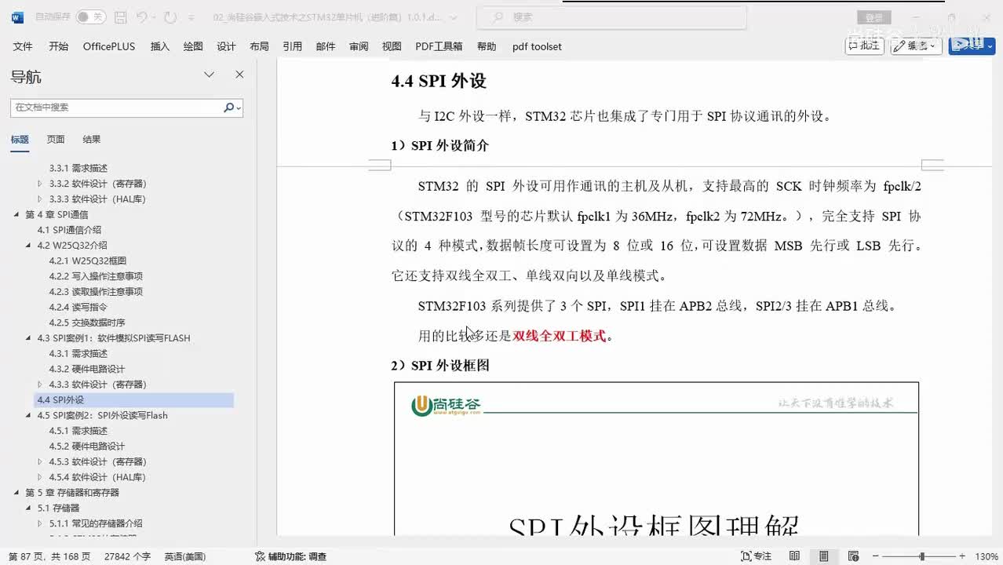The height and width of the screenshot is (565, 1003).
Task: Open the 邮件 (Mailings) tab
Action: 326,46
